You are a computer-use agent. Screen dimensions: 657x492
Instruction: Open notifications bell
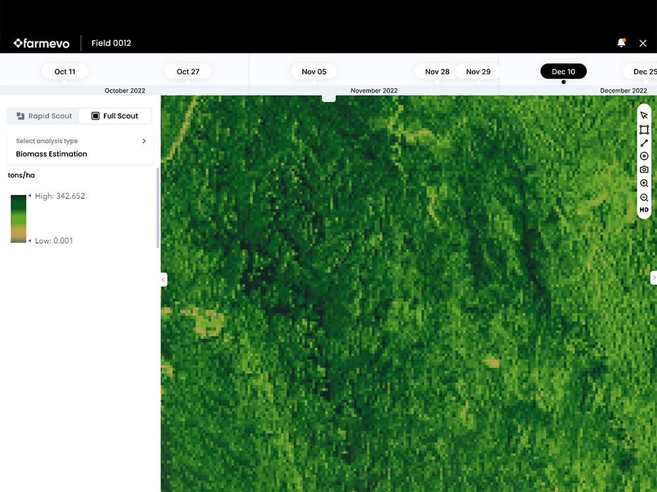(621, 43)
